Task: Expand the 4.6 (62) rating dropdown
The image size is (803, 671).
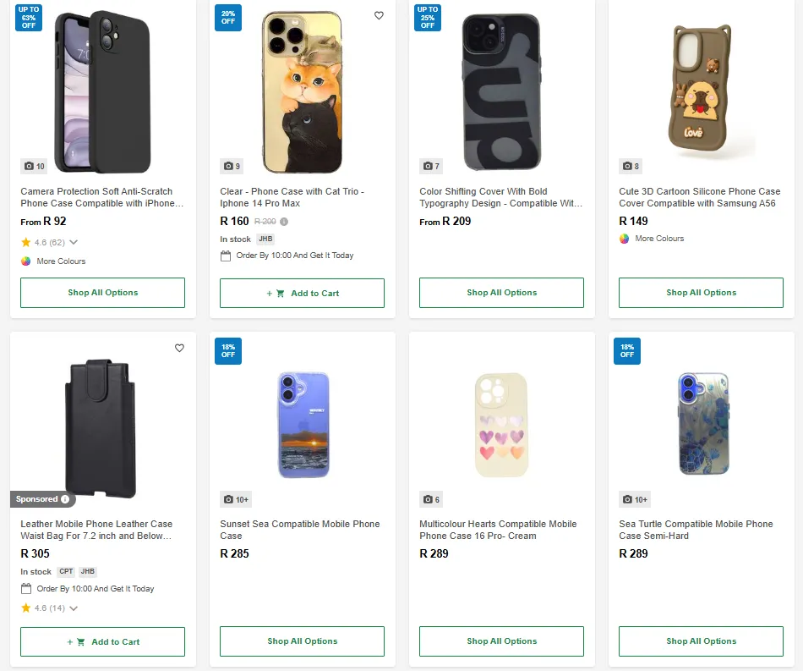Action: (x=74, y=242)
